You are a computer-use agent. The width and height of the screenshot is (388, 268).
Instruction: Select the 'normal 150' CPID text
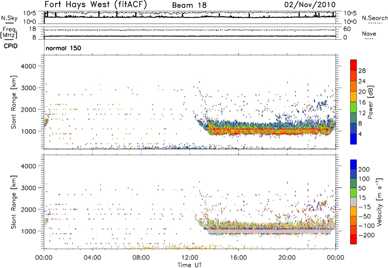pos(64,48)
